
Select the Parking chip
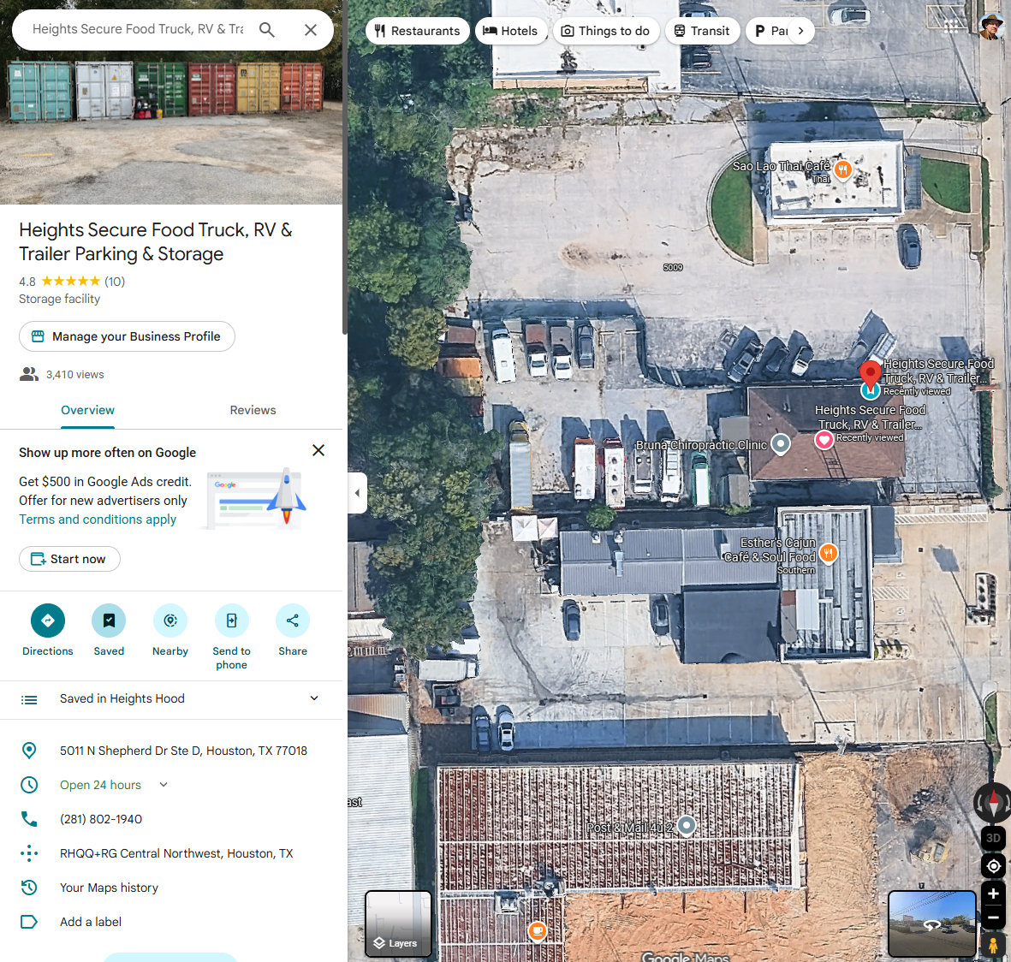tap(770, 31)
